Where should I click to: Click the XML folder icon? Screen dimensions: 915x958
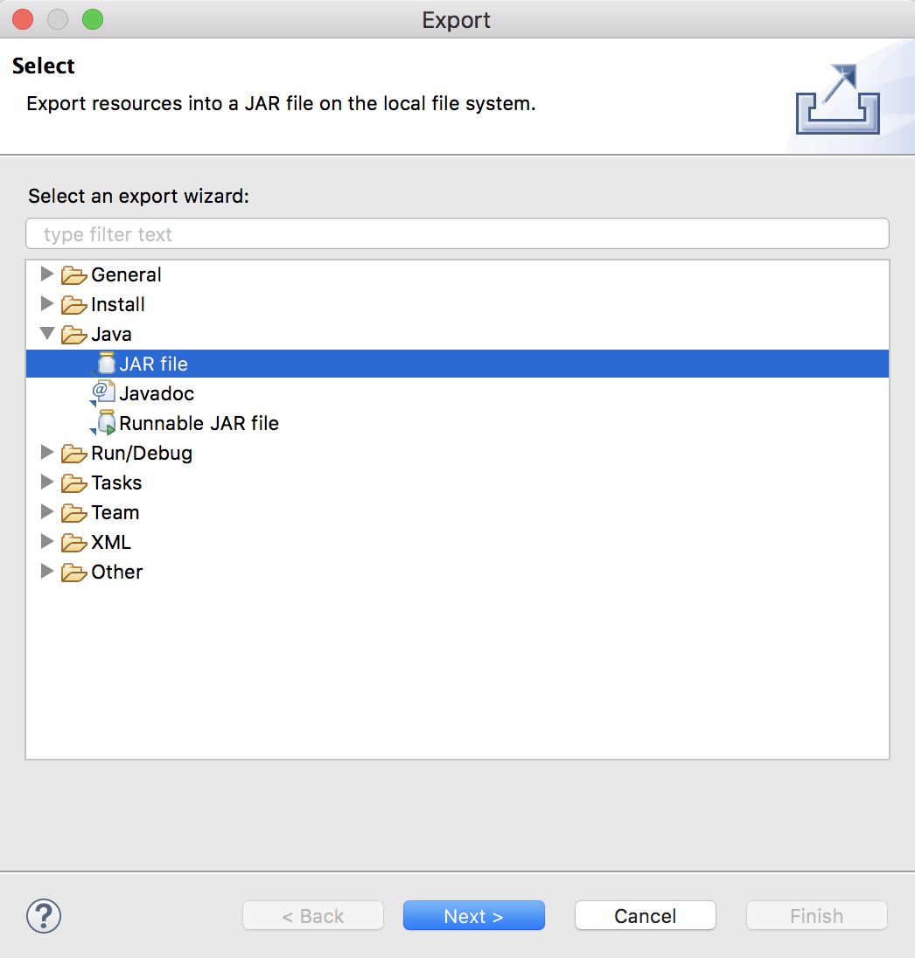pyautogui.click(x=74, y=543)
